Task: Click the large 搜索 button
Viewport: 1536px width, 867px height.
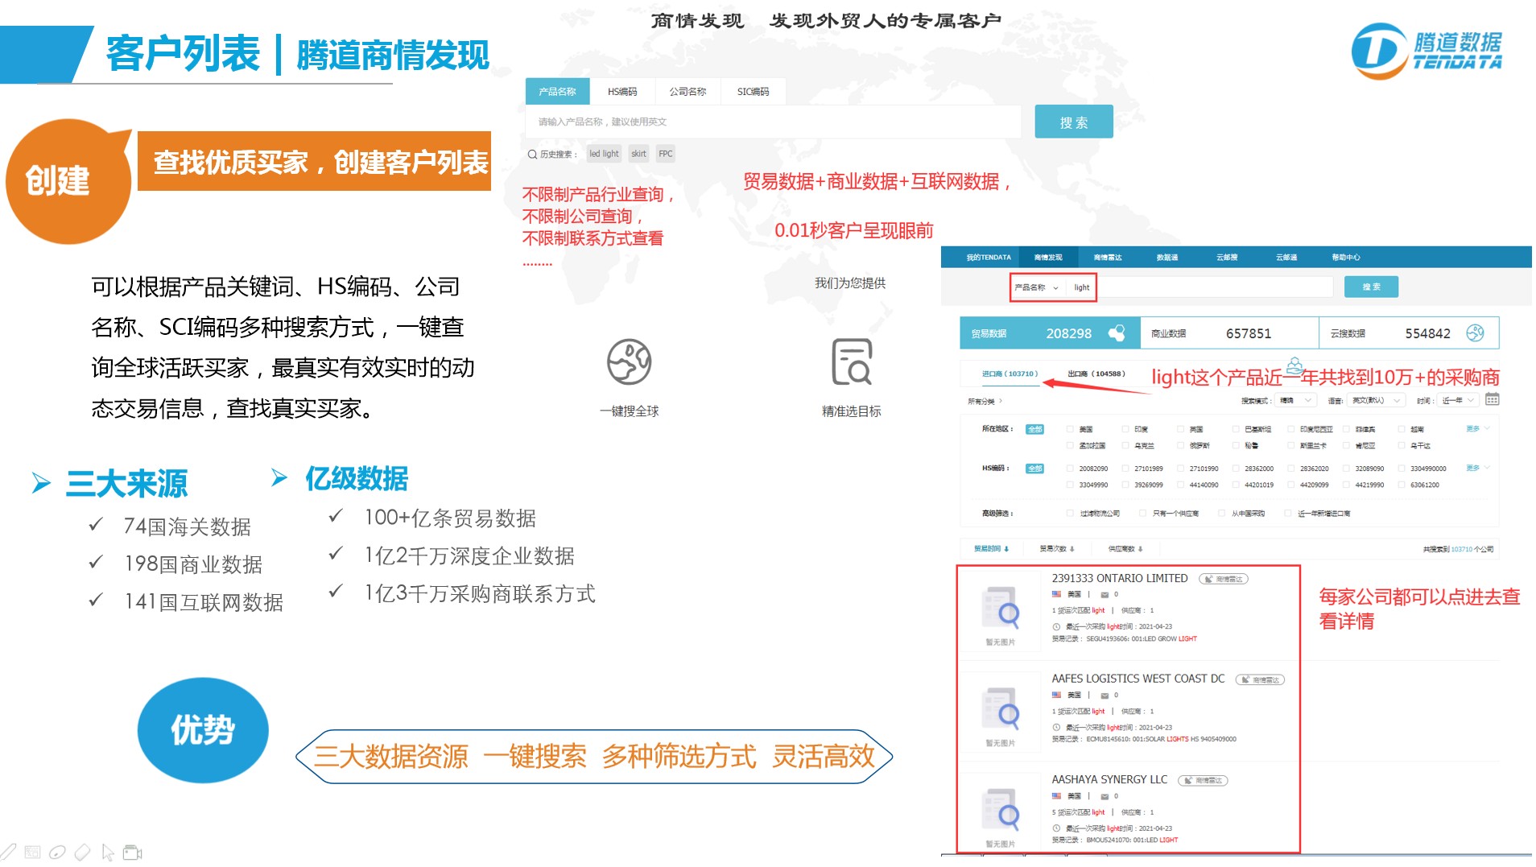Action: point(1074,122)
